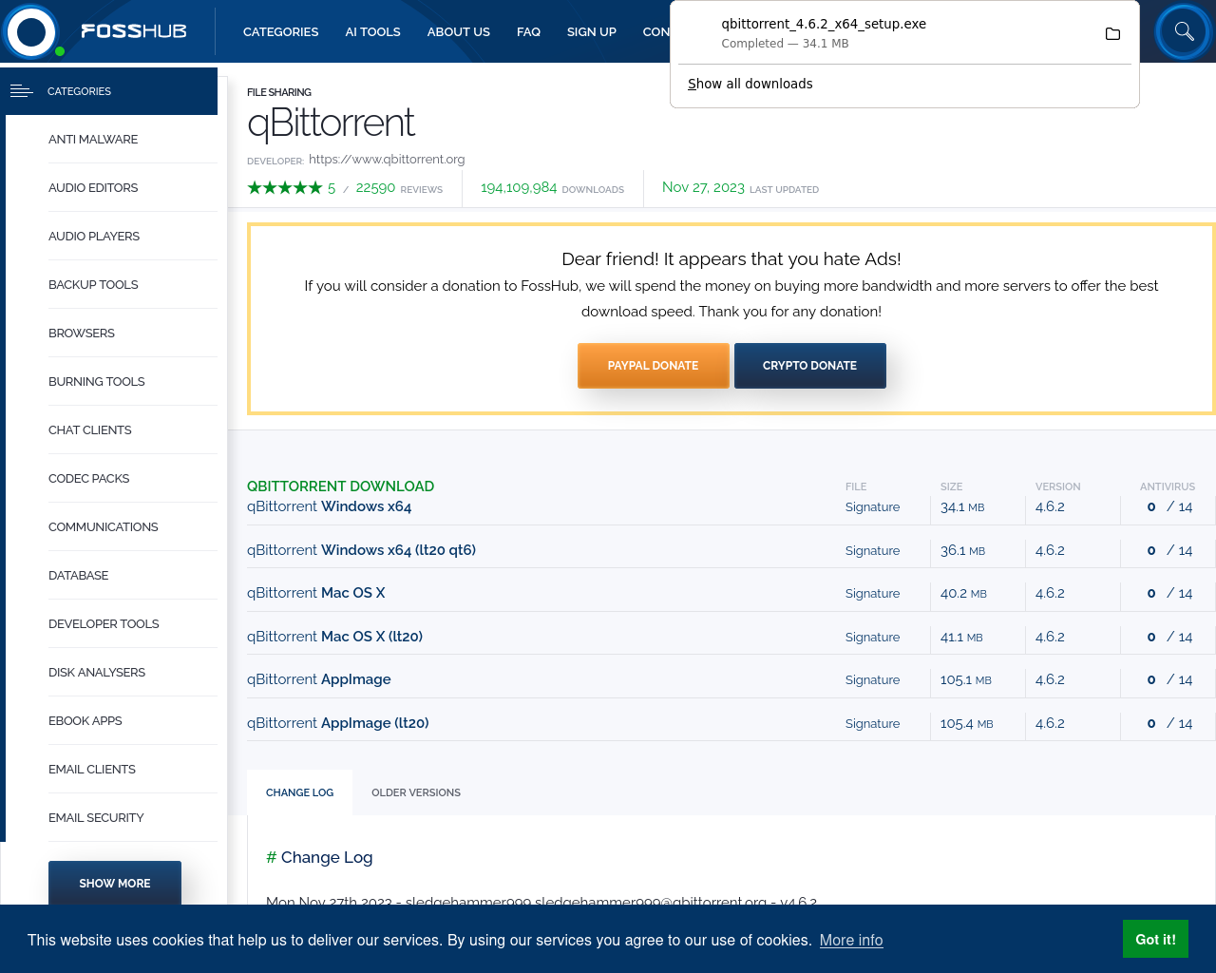This screenshot has height=973, width=1216.
Task: Click the folder icon beside downloaded file
Action: tap(1112, 34)
